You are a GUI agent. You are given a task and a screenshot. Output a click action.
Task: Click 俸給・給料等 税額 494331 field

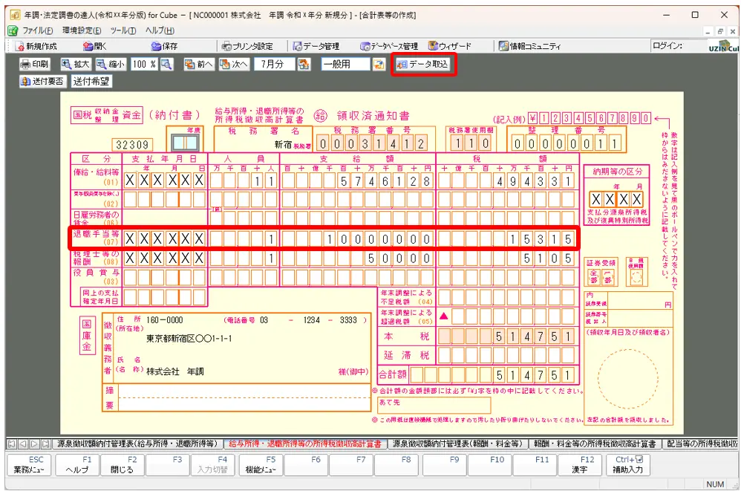506,181
